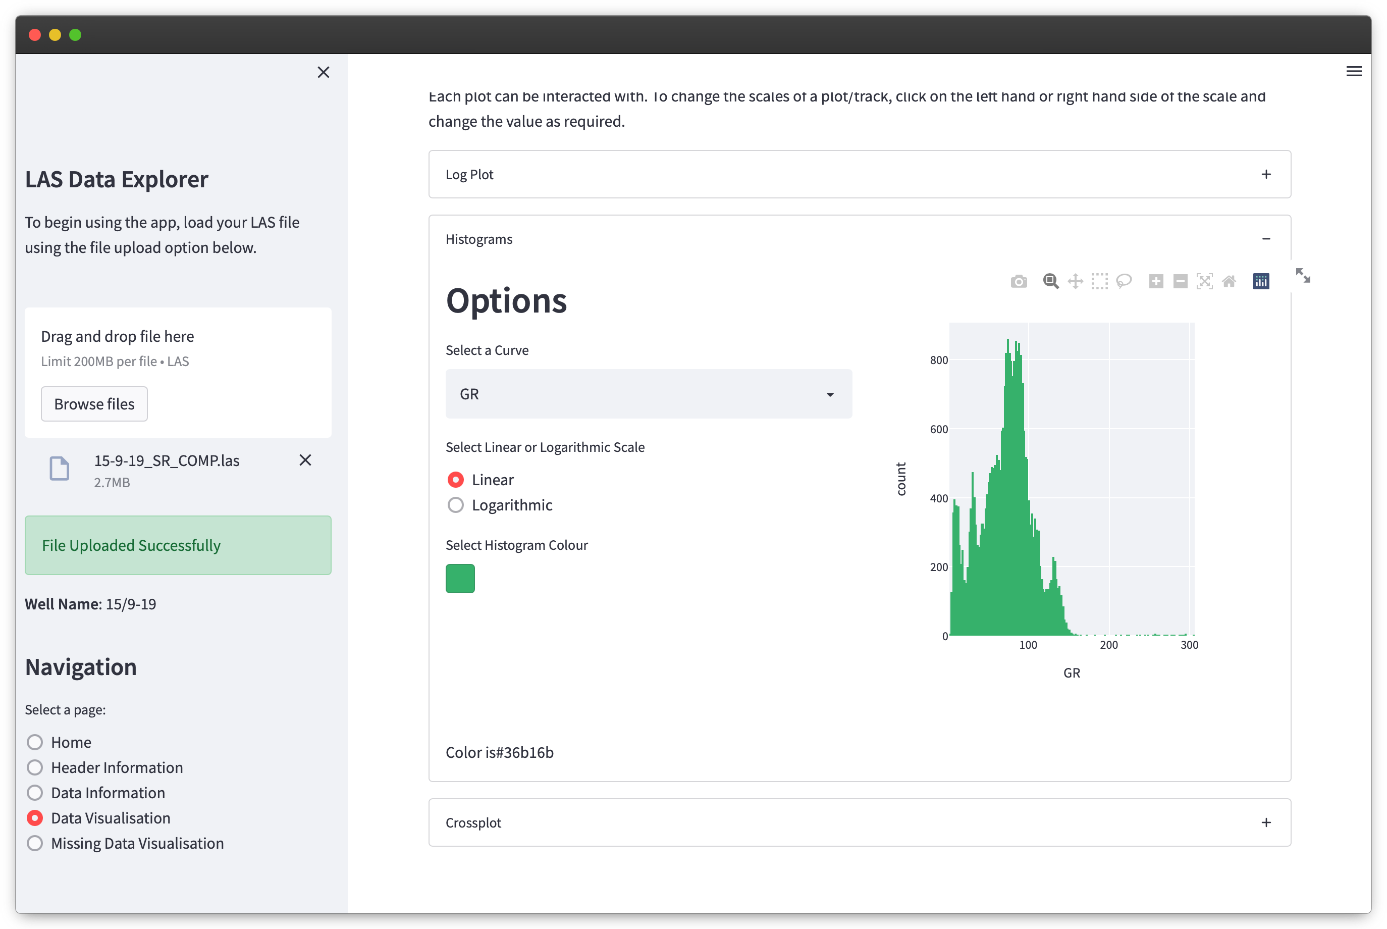This screenshot has width=1387, height=929.
Task: Click the Plotly camera download icon
Action: [1019, 281]
